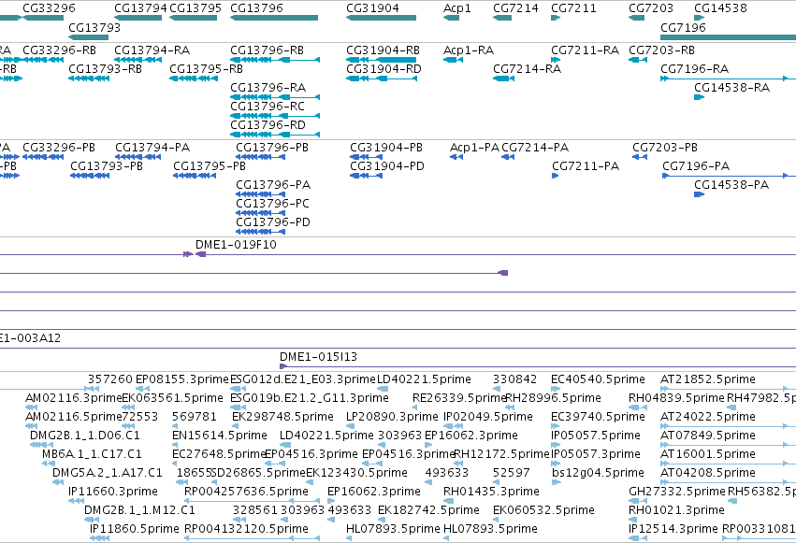Click EST EN15614.5prime

click(x=219, y=436)
